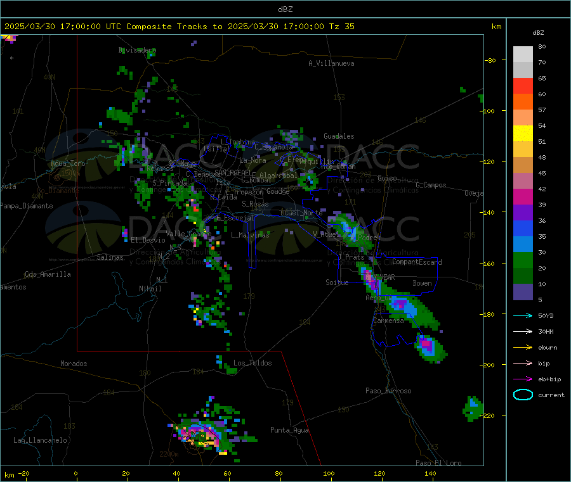Click the Morados place label
The height and width of the screenshot is (482, 571).
pyautogui.click(x=74, y=364)
